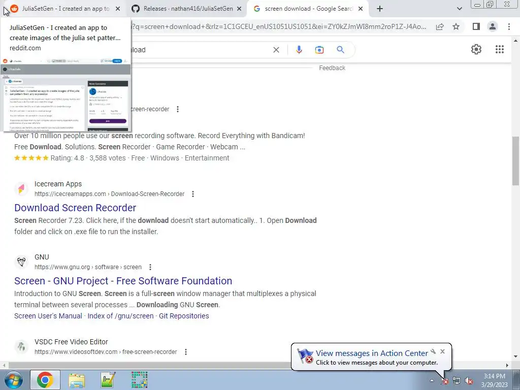Click the scroll down arrow
This screenshot has width=520, height=390.
[x=515, y=357]
